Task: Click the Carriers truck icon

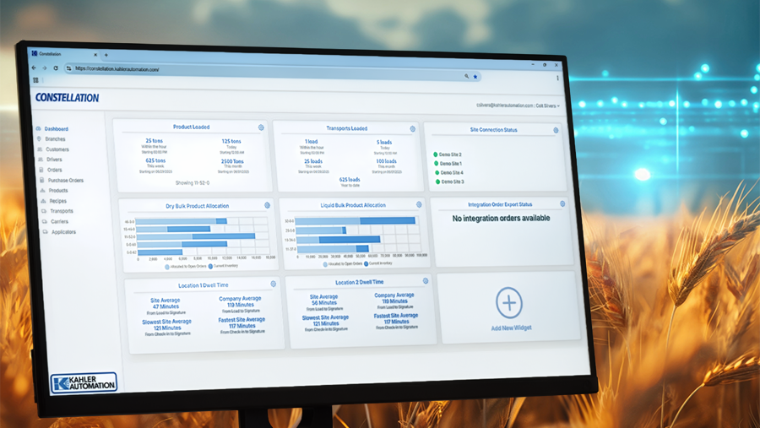Action: [x=45, y=221]
